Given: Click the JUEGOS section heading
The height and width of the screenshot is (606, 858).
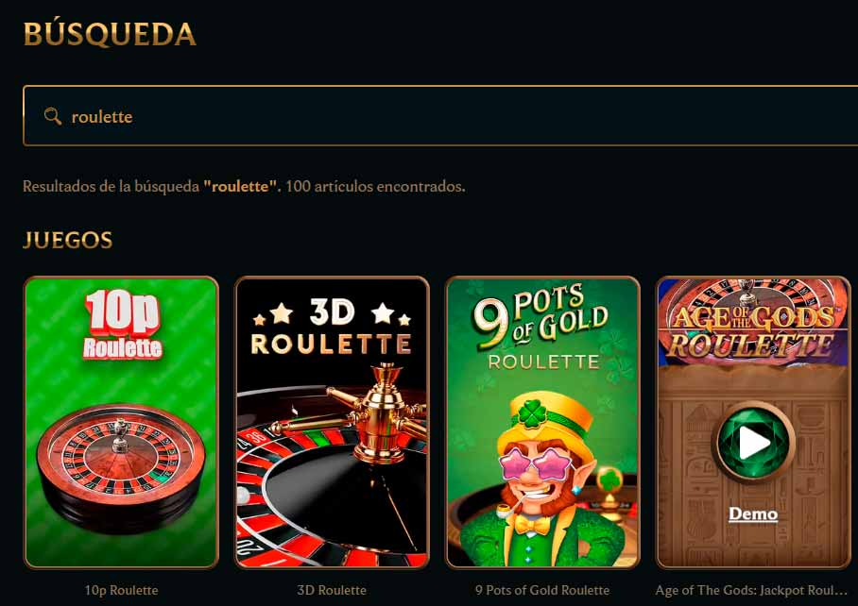Looking at the screenshot, I should click(x=68, y=240).
